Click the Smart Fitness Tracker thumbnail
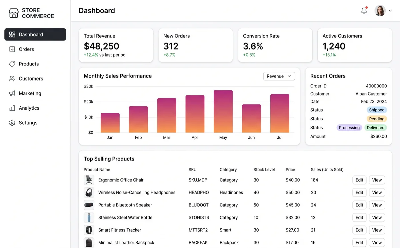 pos(89,230)
